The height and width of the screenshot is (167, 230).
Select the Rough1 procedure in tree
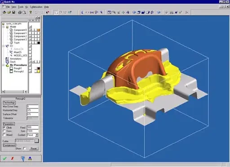click(18, 68)
